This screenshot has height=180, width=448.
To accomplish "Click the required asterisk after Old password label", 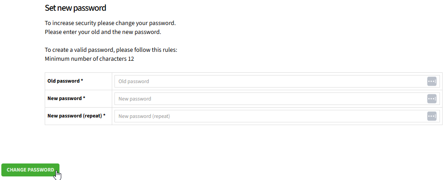I will coord(82,80).
